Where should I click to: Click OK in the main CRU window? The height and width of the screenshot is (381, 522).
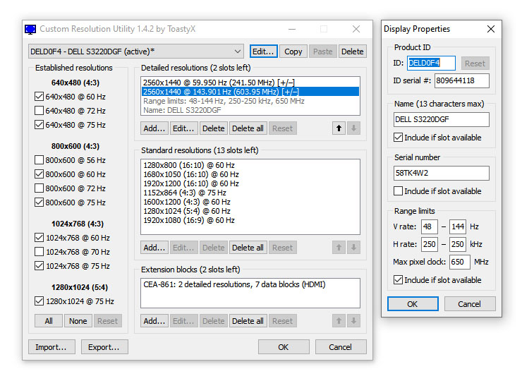284,347
